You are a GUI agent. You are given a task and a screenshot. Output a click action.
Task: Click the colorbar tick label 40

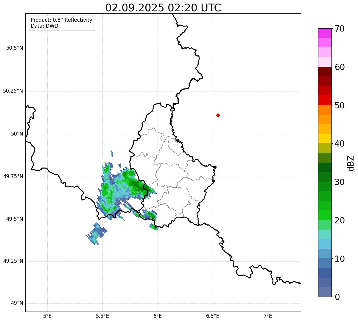coord(340,144)
